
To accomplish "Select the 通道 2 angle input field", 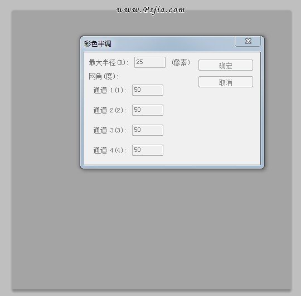I will coord(148,110).
